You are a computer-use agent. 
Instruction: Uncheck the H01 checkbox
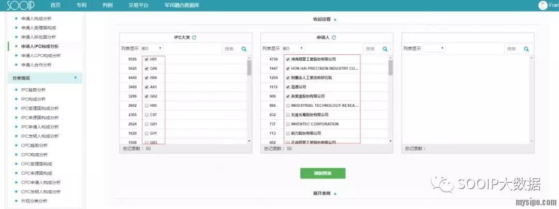click(146, 59)
